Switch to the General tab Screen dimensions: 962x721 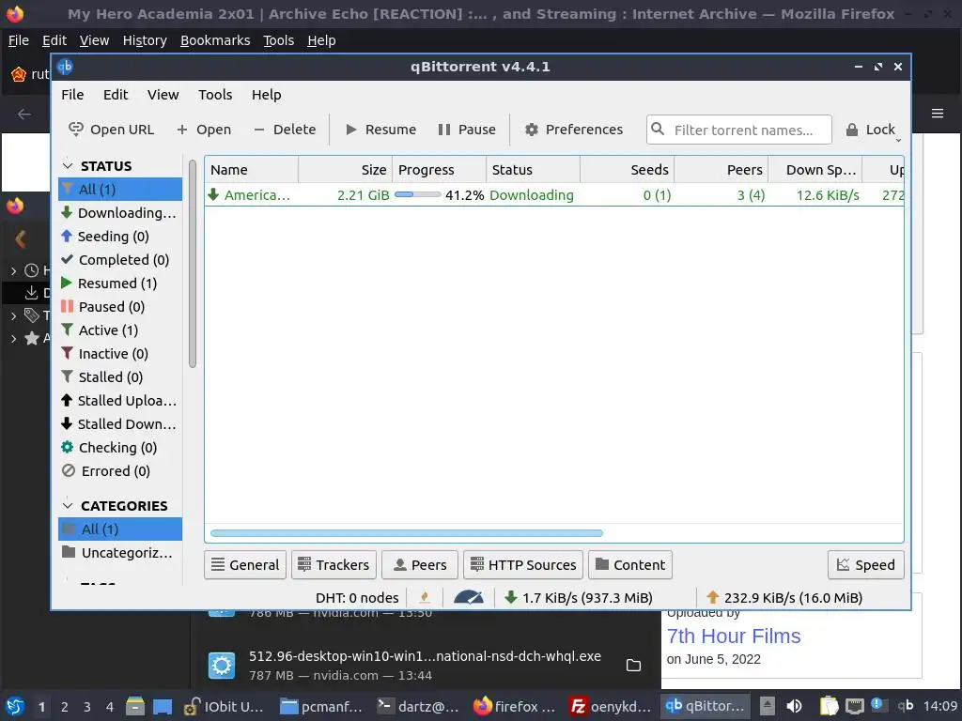(x=245, y=564)
